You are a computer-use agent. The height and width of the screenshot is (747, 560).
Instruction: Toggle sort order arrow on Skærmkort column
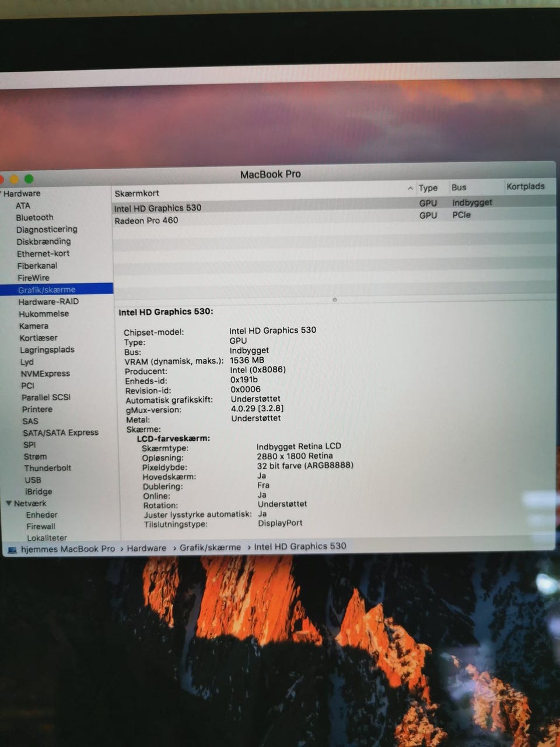(x=410, y=188)
